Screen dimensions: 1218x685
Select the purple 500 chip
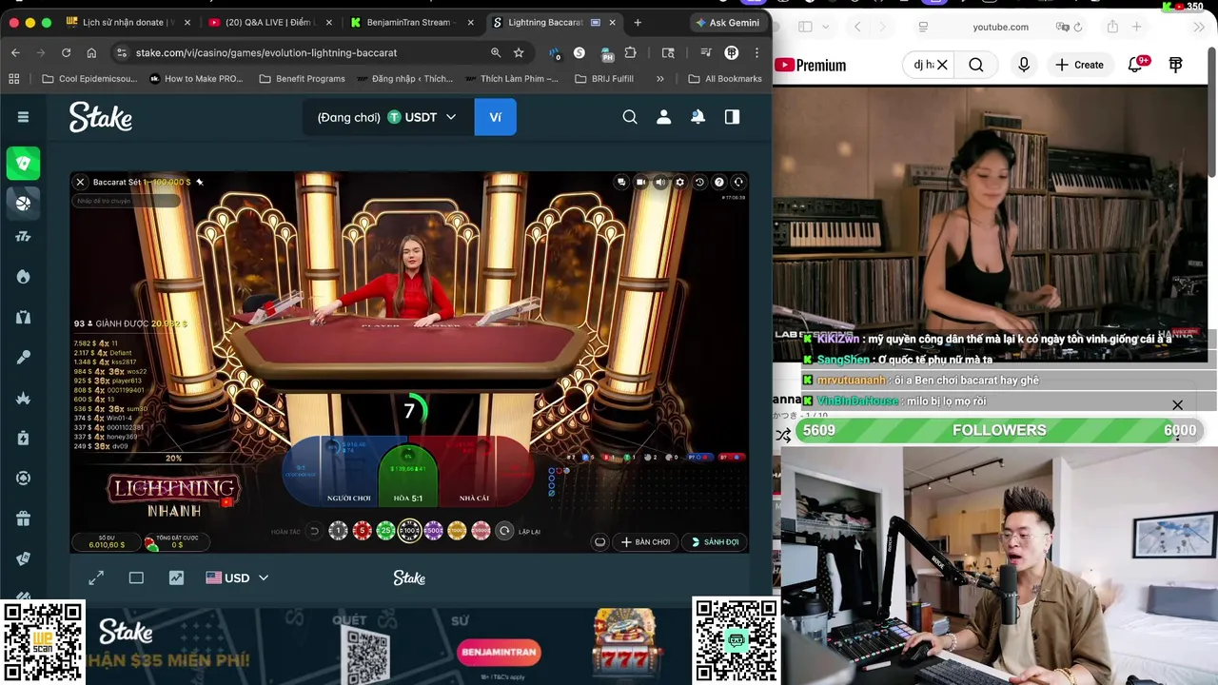pos(433,531)
